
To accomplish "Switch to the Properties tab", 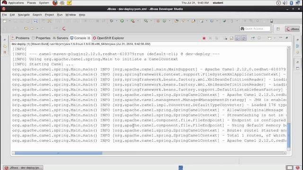I will (41, 38).
